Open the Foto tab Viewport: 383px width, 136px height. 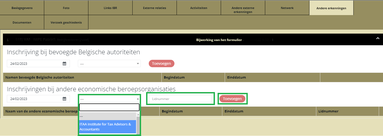(66, 8)
